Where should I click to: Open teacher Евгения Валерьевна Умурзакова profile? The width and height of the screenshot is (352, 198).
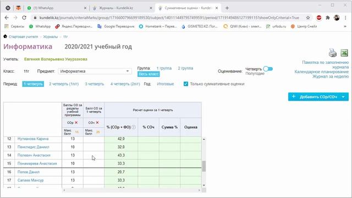tap(56, 59)
